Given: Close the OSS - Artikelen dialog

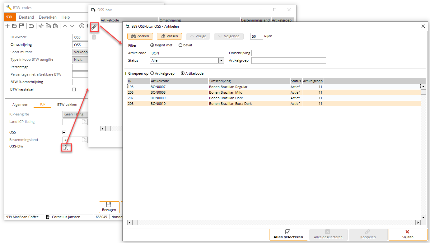Looking at the screenshot, I should [423, 26].
